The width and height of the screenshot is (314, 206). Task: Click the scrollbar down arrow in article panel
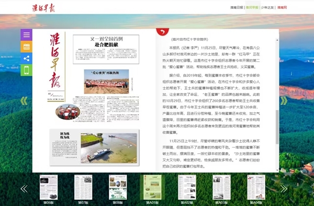point(277,170)
